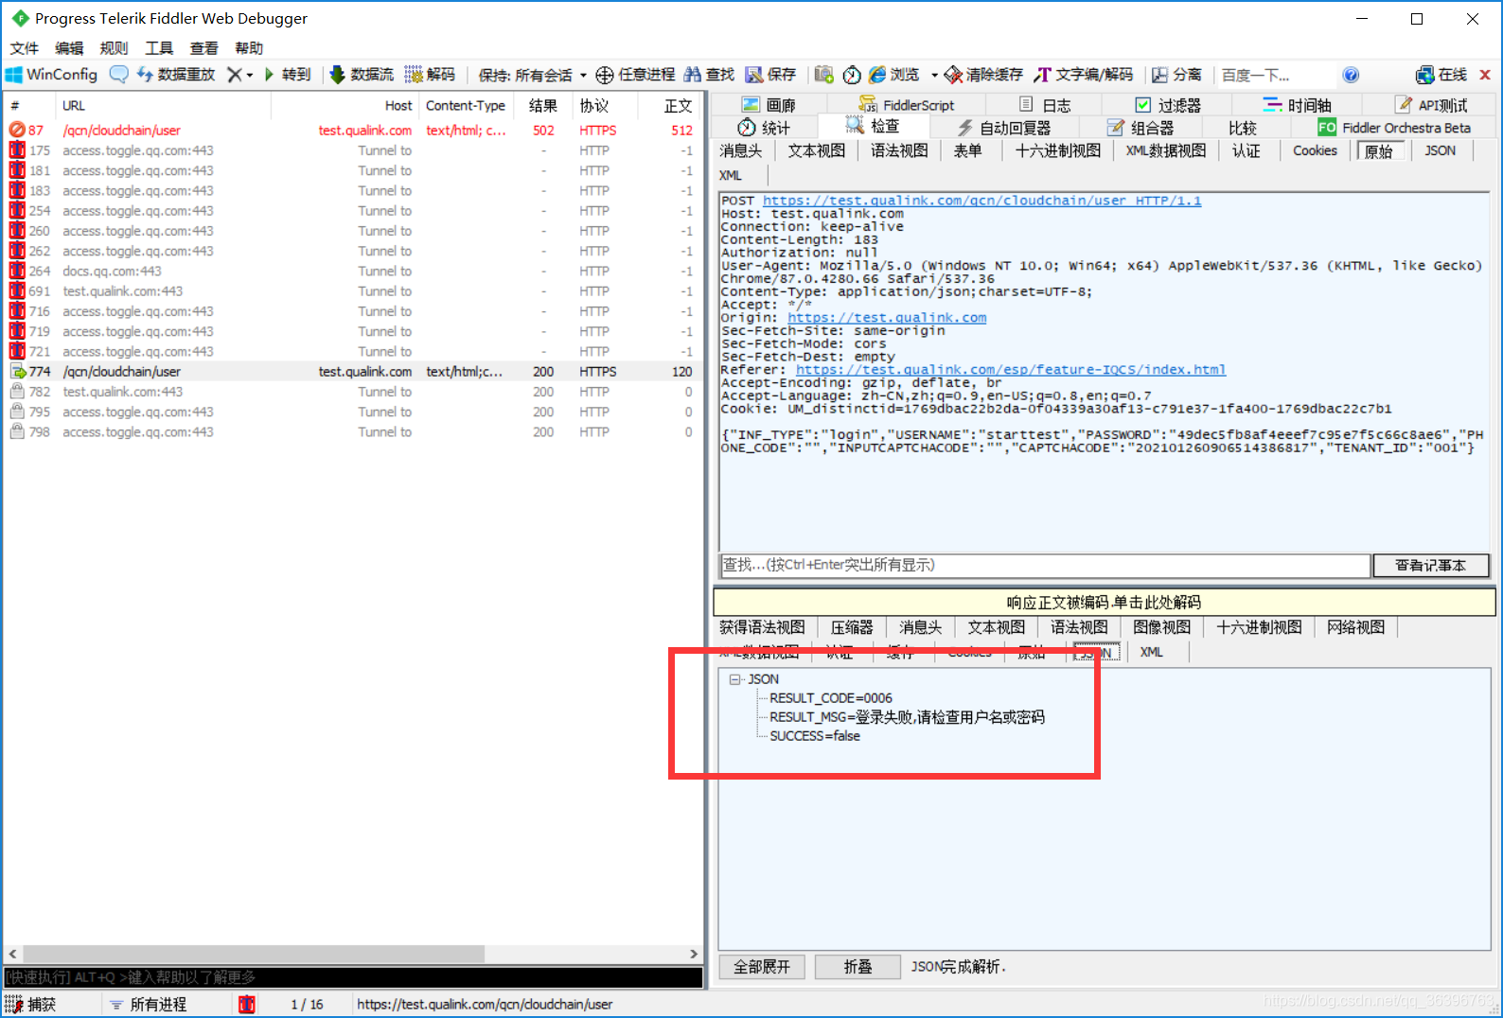Image resolution: width=1503 pixels, height=1018 pixels.
Task: Select request 消息头 view tab
Action: point(741,151)
